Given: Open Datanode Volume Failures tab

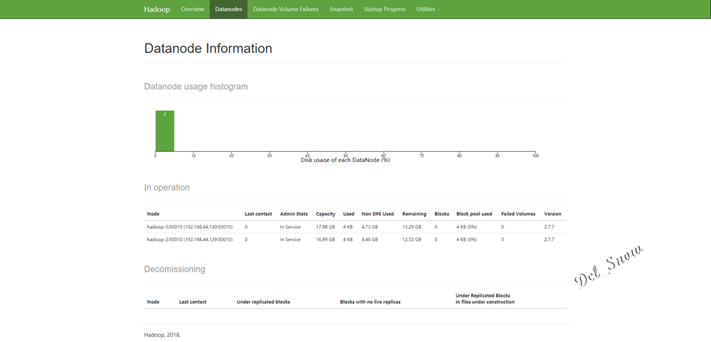Looking at the screenshot, I should (x=286, y=9).
